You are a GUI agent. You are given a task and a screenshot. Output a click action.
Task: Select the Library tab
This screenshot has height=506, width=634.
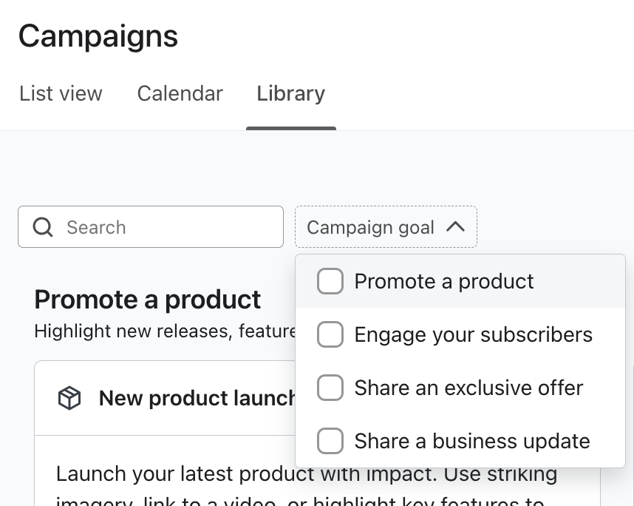click(290, 94)
